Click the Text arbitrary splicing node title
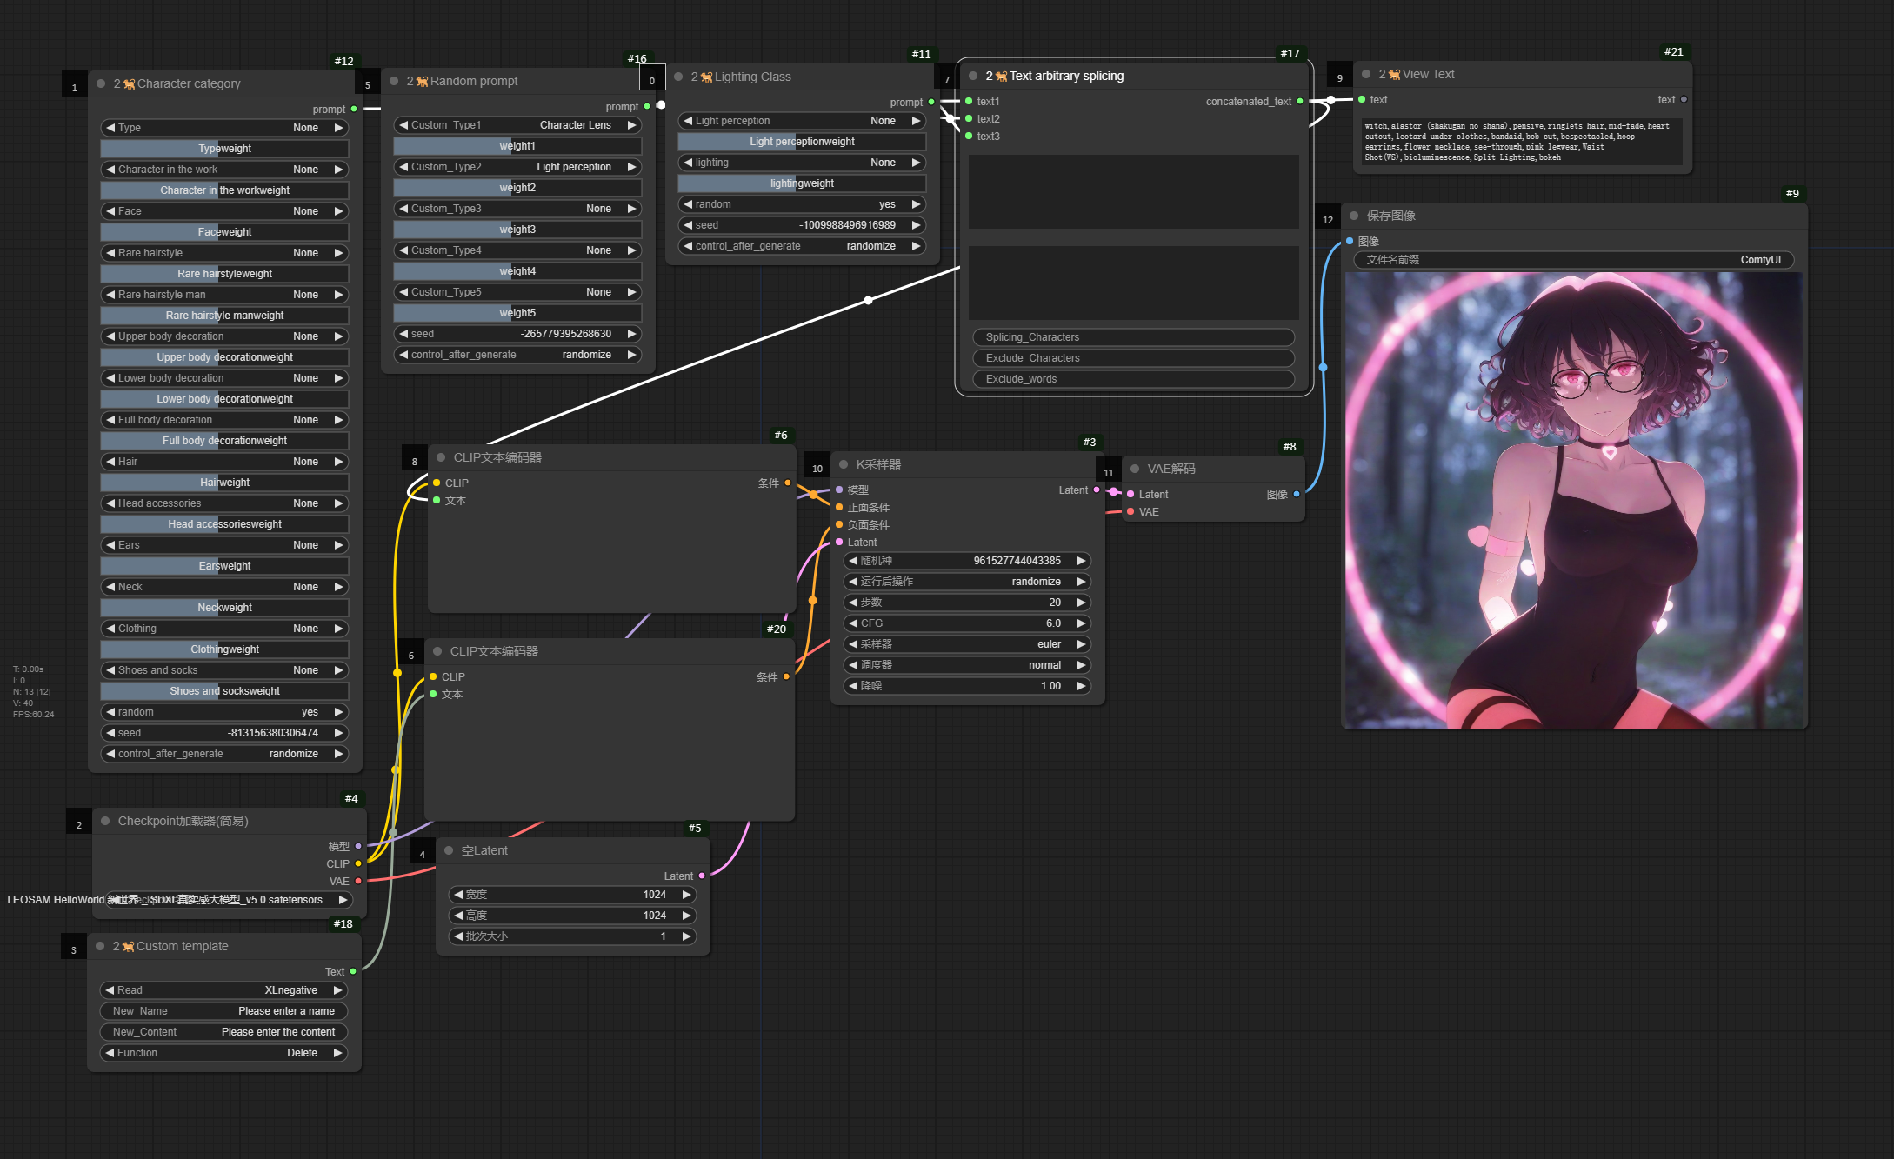The width and height of the screenshot is (1894, 1159). coord(1066,77)
